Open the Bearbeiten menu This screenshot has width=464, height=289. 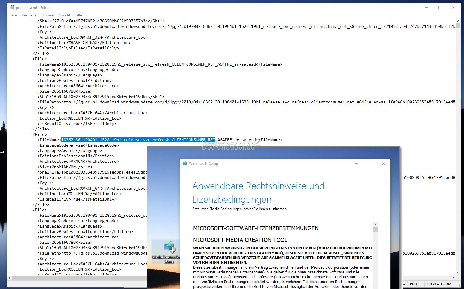pos(30,15)
